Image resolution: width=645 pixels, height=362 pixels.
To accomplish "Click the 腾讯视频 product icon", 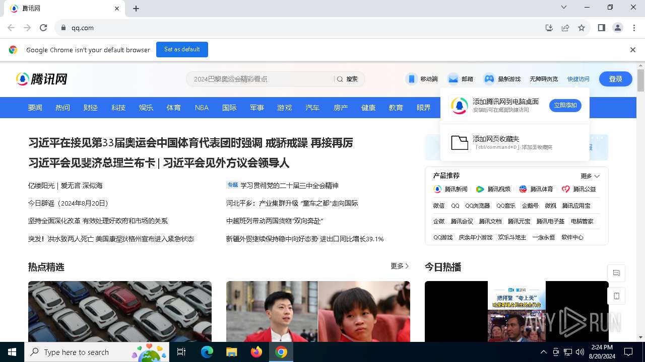I will point(480,189).
